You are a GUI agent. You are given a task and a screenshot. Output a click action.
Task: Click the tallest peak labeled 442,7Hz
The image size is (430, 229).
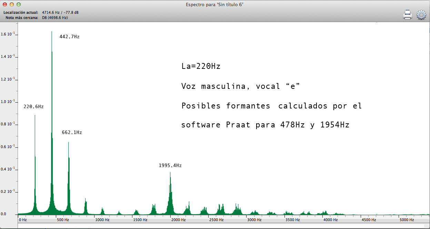pyautogui.click(x=52, y=103)
